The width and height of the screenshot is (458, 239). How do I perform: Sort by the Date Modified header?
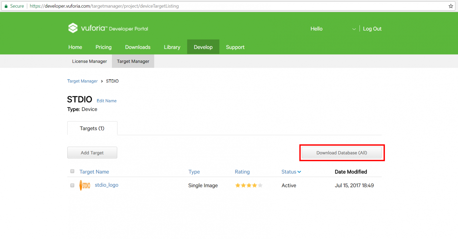coord(351,172)
